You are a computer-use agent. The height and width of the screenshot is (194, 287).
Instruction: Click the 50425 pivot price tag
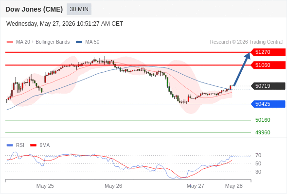point(268,104)
